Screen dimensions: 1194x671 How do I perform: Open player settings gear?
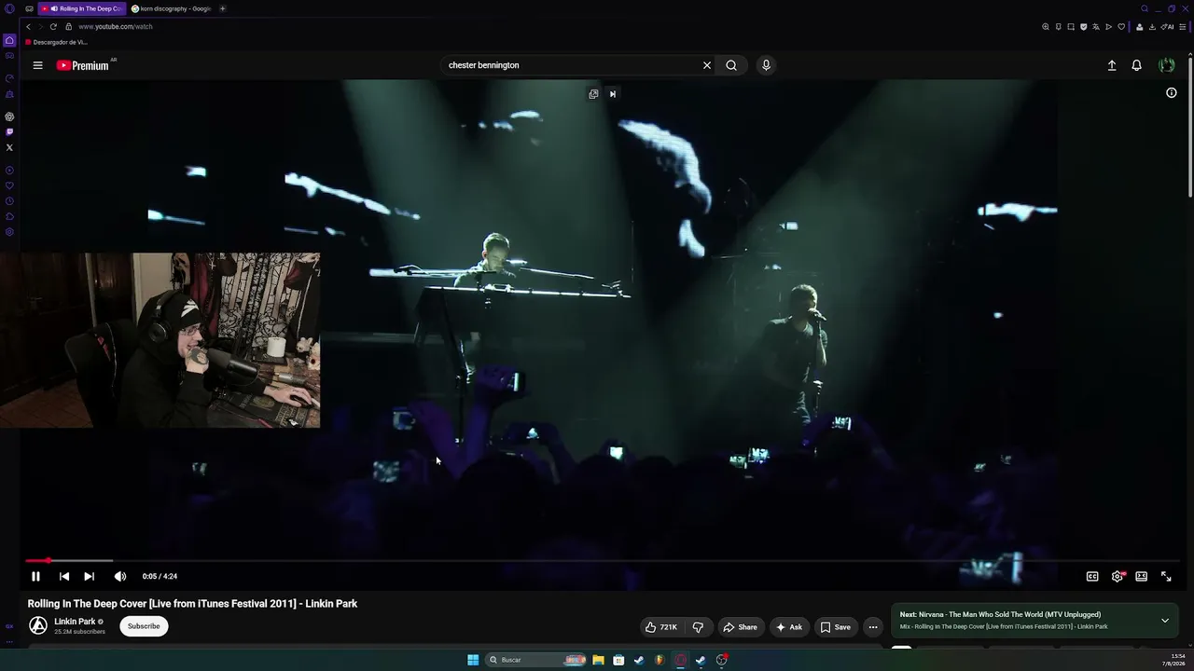click(1118, 576)
